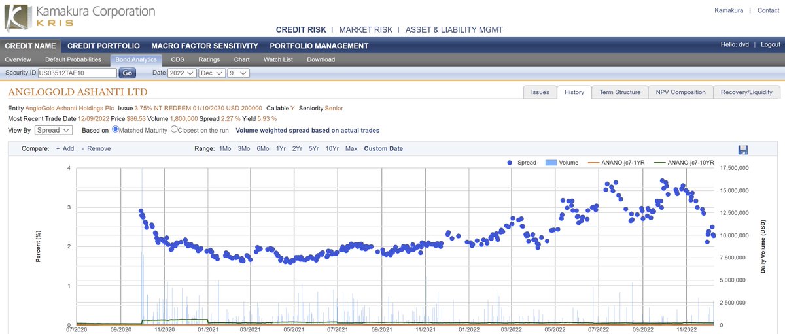Open the CREDIT PORTFOLIO section
785x334 pixels.
click(x=103, y=46)
